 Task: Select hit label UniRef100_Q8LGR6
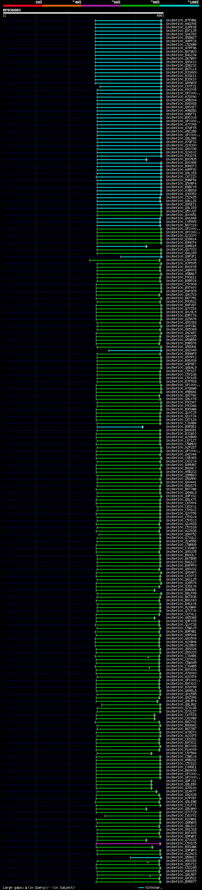181,139
